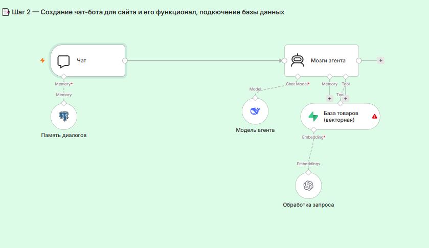Click the robot icon on Мозги агента
Image resolution: width=429 pixels, height=248 pixels.
(298, 60)
